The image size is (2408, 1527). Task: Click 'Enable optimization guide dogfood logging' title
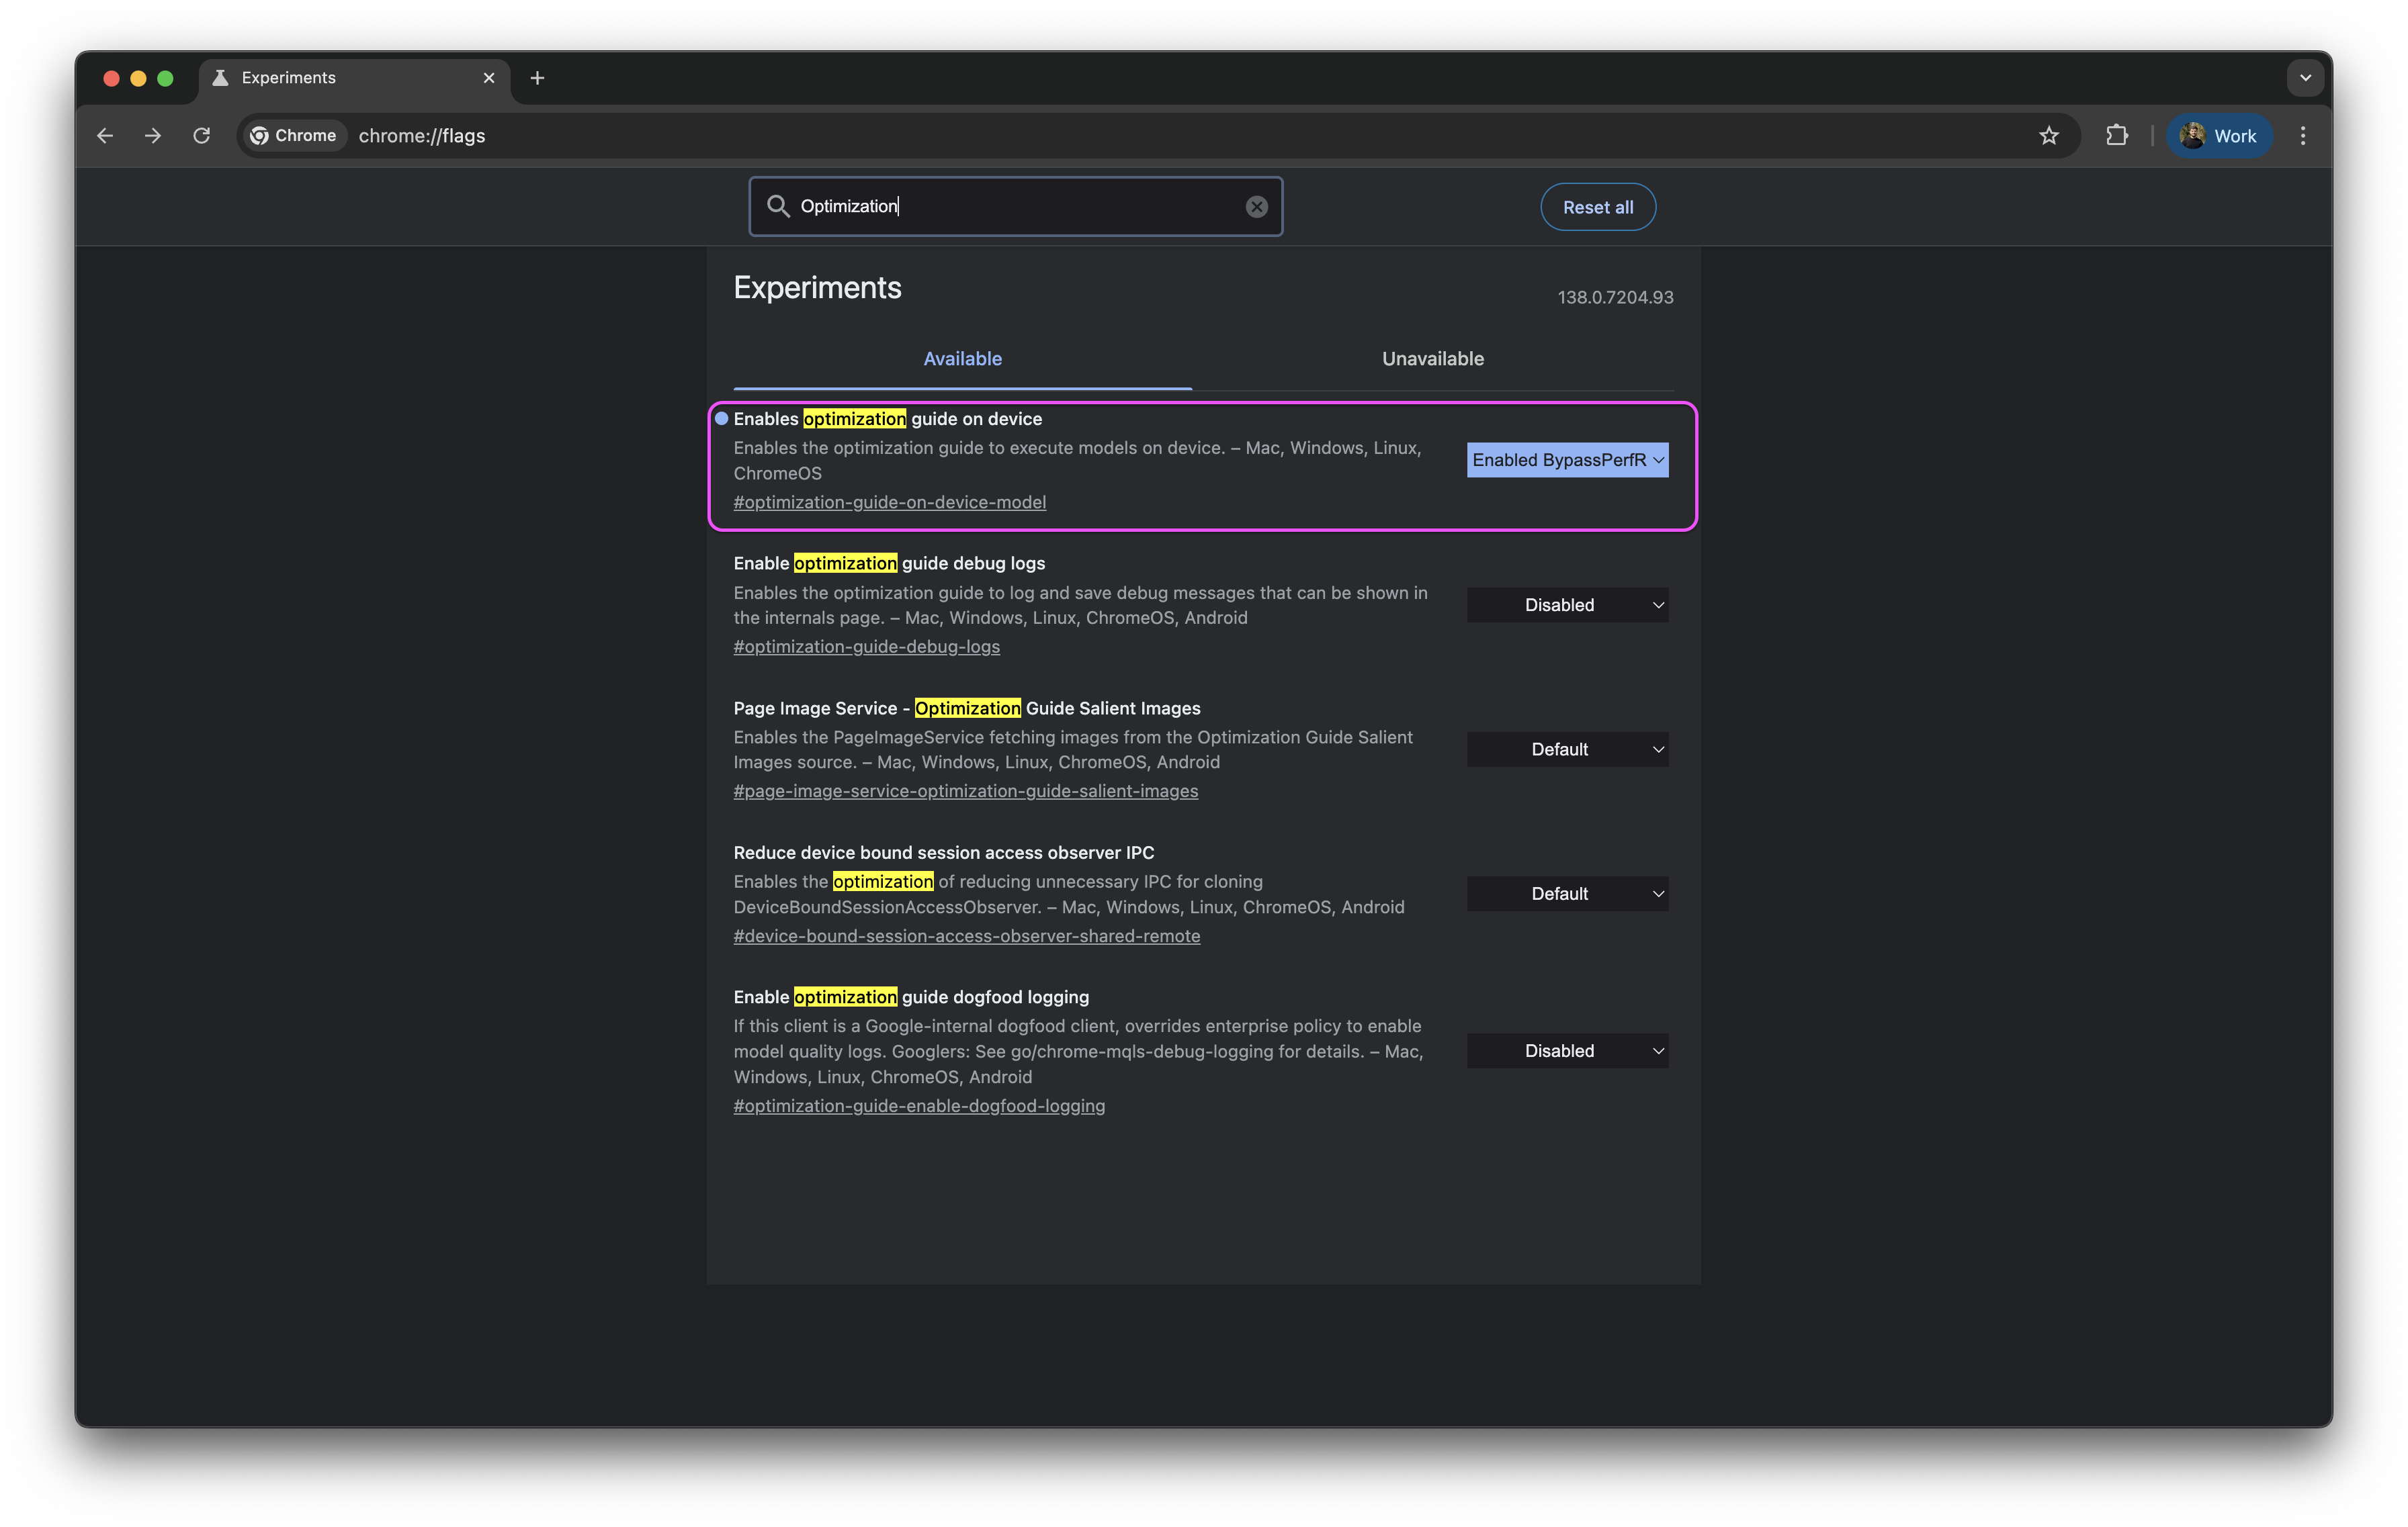tap(911, 997)
